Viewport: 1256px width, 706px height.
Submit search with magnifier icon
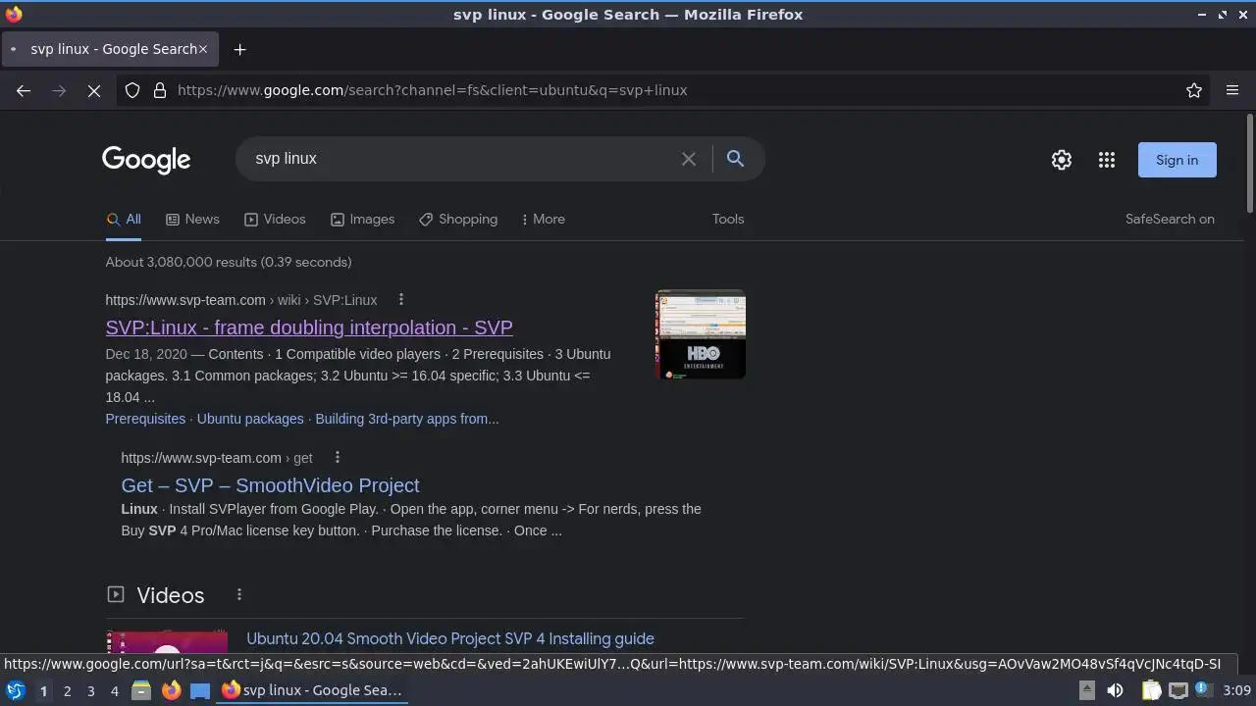[x=735, y=159]
